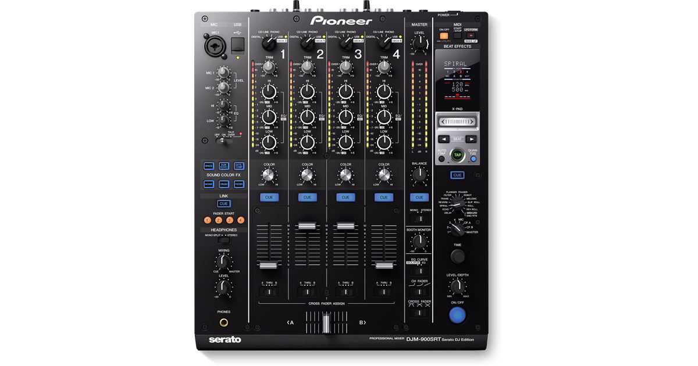Enable the CRUSH sound color FX button

[224, 184]
